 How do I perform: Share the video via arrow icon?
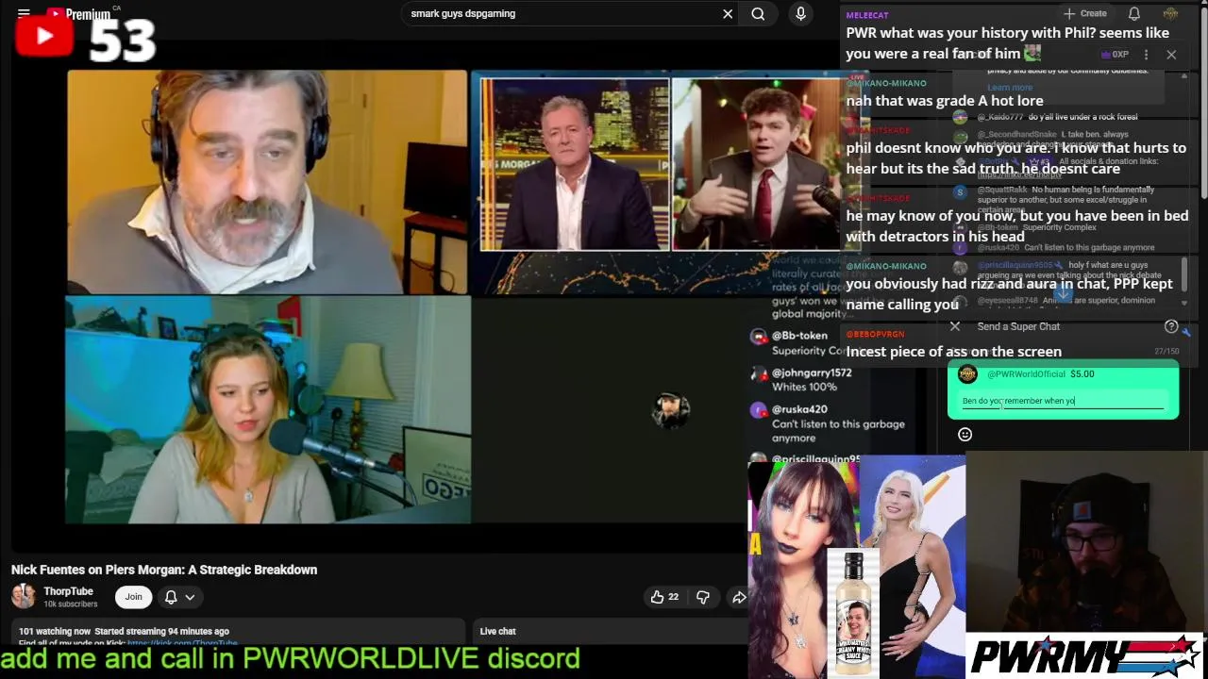[739, 597]
